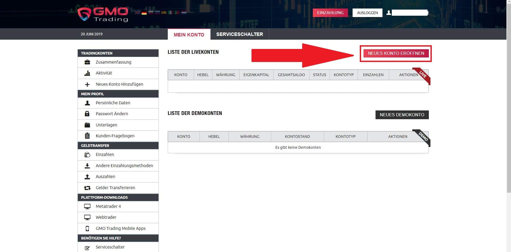The height and width of the screenshot is (252, 511).
Task: Click the Benötigen Sie Hilfe? header
Action: (118, 238)
